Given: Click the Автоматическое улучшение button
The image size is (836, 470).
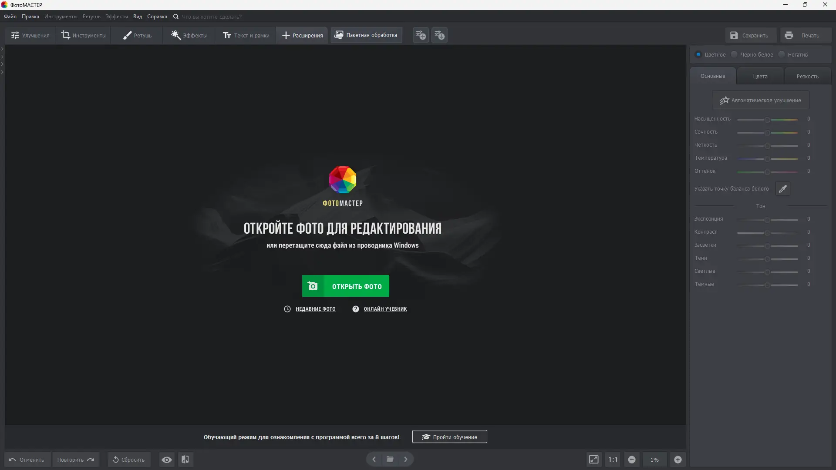Looking at the screenshot, I should coord(760,100).
